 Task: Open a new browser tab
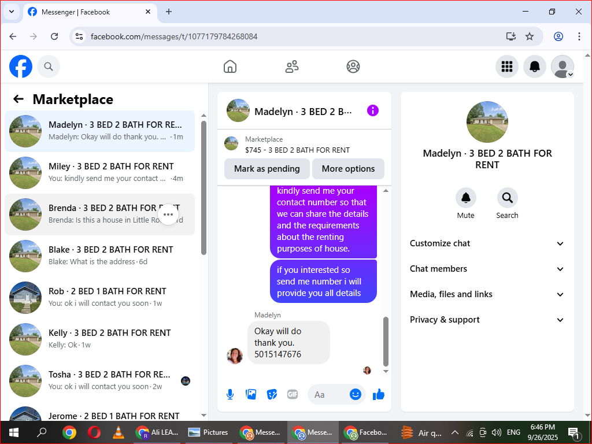pyautogui.click(x=169, y=12)
